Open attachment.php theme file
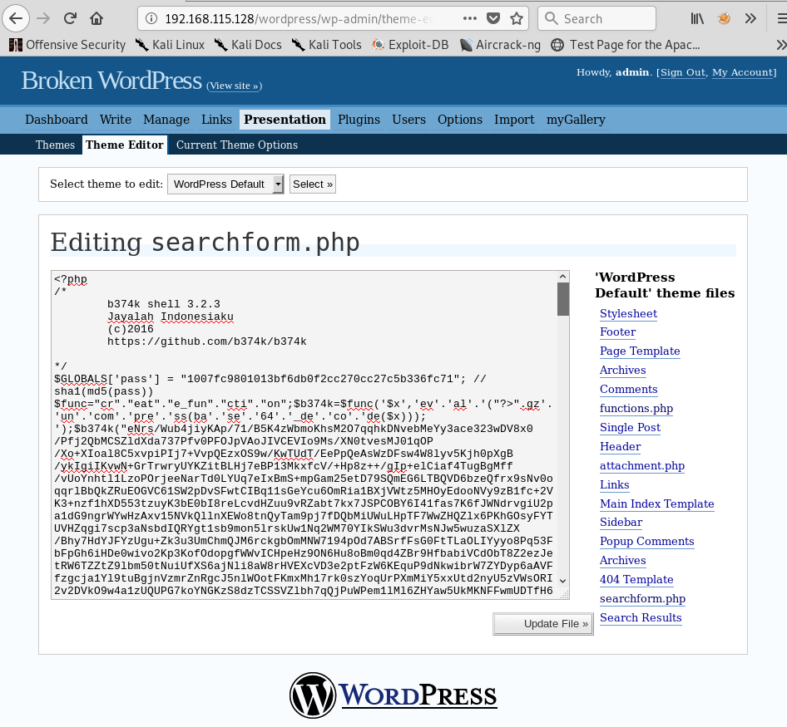The width and height of the screenshot is (787, 727). coord(642,465)
